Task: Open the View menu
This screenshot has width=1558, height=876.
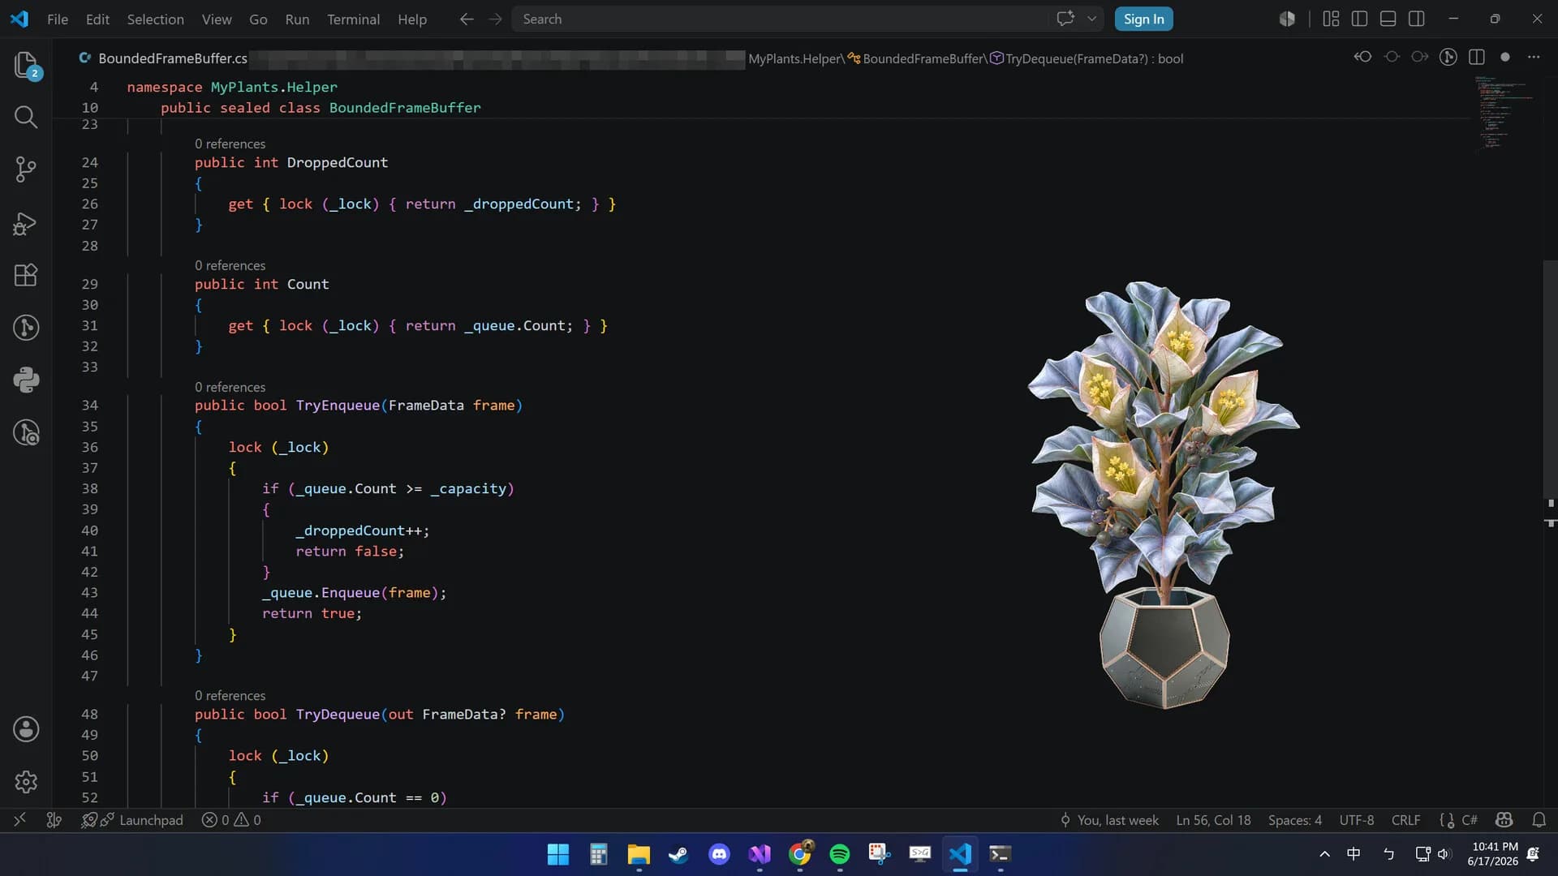Action: point(217,19)
